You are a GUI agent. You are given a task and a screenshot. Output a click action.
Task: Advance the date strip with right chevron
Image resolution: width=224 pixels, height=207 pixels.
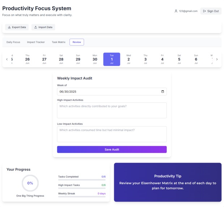click(x=217, y=59)
